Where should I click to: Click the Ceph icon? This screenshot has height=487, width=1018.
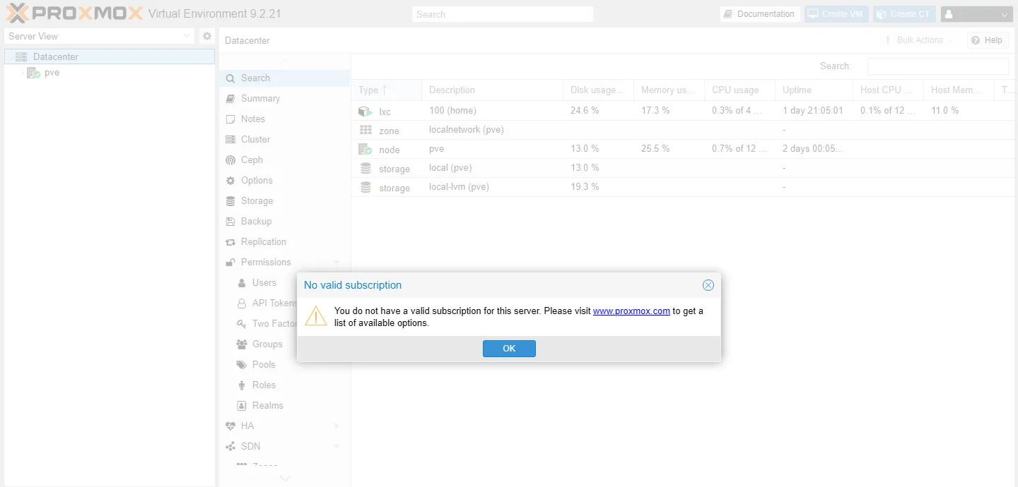point(230,160)
